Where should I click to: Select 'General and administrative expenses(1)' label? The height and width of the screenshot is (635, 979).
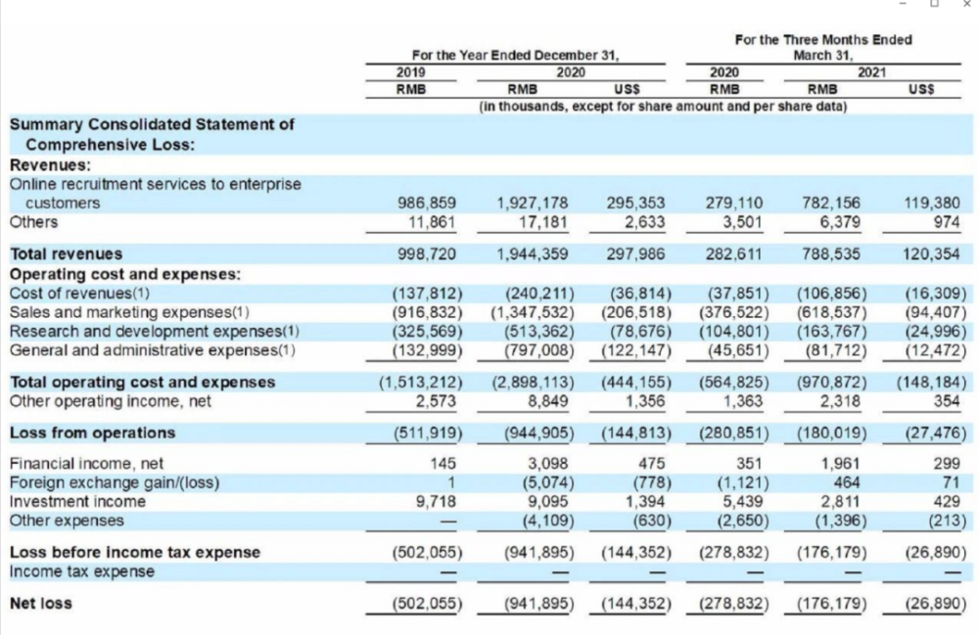pyautogui.click(x=153, y=350)
